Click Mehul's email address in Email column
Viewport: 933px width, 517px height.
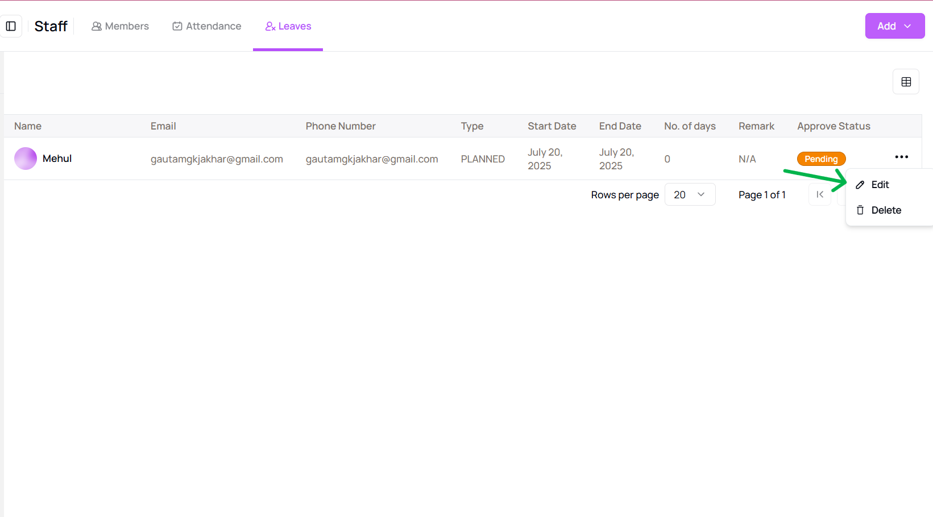[x=217, y=159]
